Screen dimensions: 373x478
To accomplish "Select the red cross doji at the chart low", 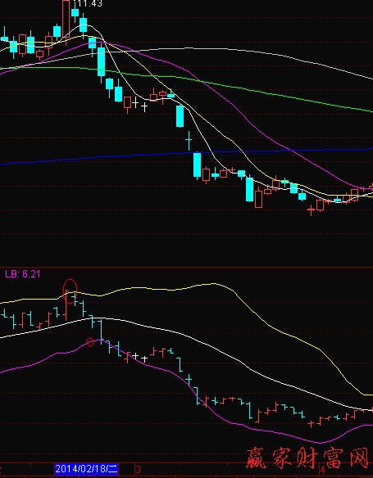I will coord(311,210).
